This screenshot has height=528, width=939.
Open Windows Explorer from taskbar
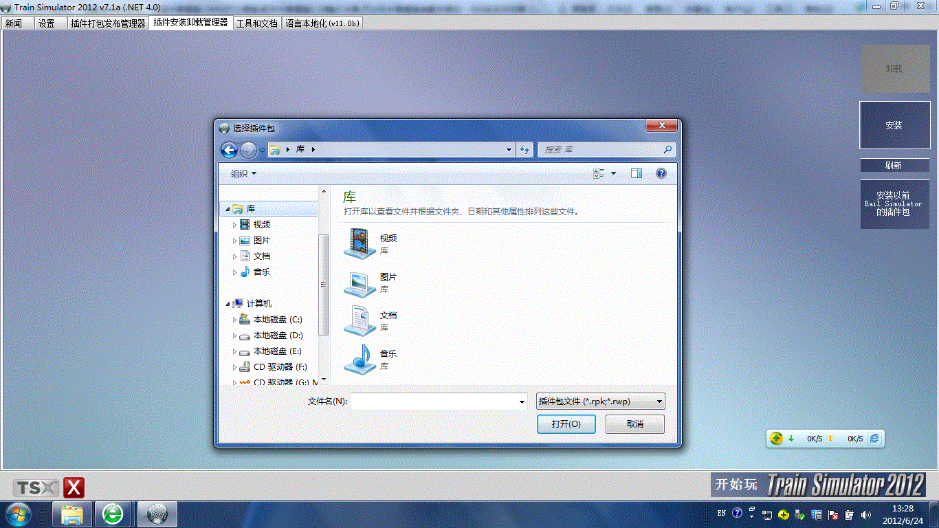72,514
